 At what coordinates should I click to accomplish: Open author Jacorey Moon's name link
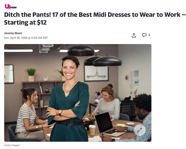13,33
